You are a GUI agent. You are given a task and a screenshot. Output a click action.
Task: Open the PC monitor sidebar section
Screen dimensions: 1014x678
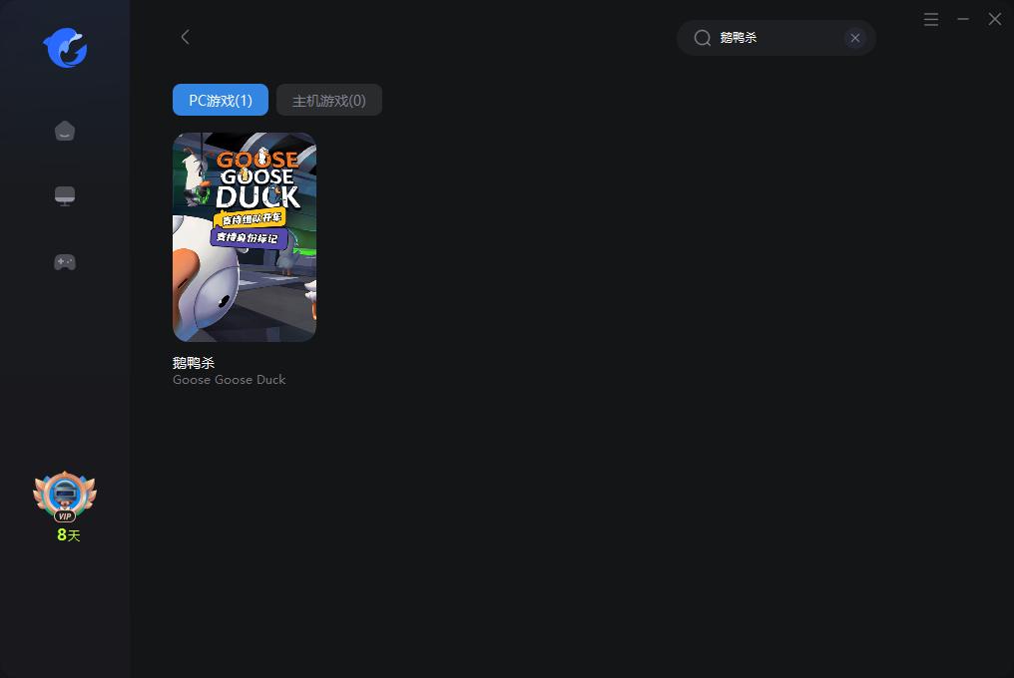(65, 195)
